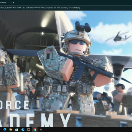Image resolution: width=132 pixels, height=132 pixels.
Task: Close the current browser tab
Action: 9,3
